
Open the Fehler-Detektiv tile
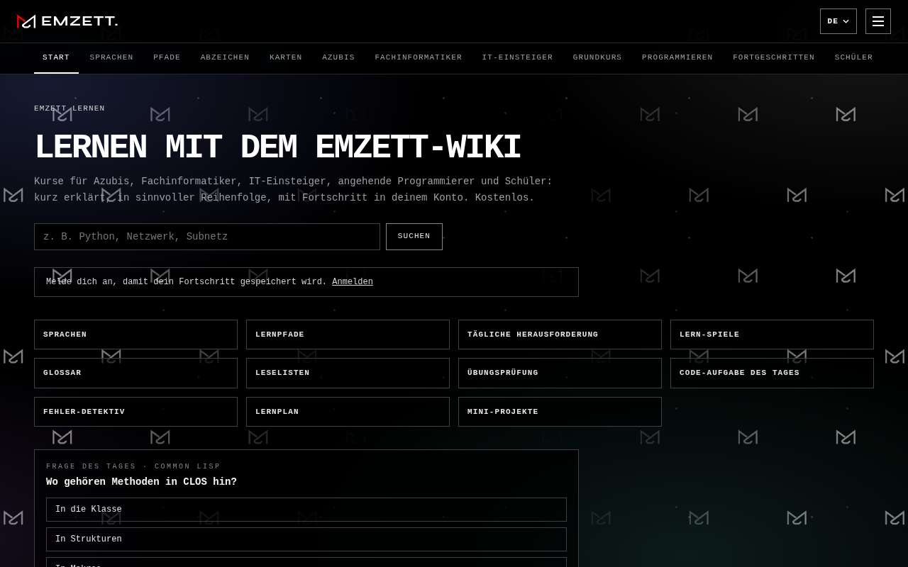click(x=135, y=412)
